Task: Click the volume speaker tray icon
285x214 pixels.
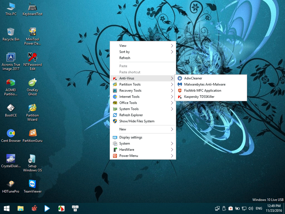Action: (x=251, y=208)
